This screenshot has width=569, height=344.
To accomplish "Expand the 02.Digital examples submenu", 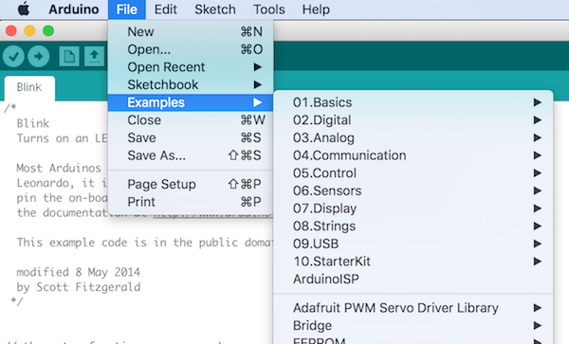I will click(x=413, y=120).
